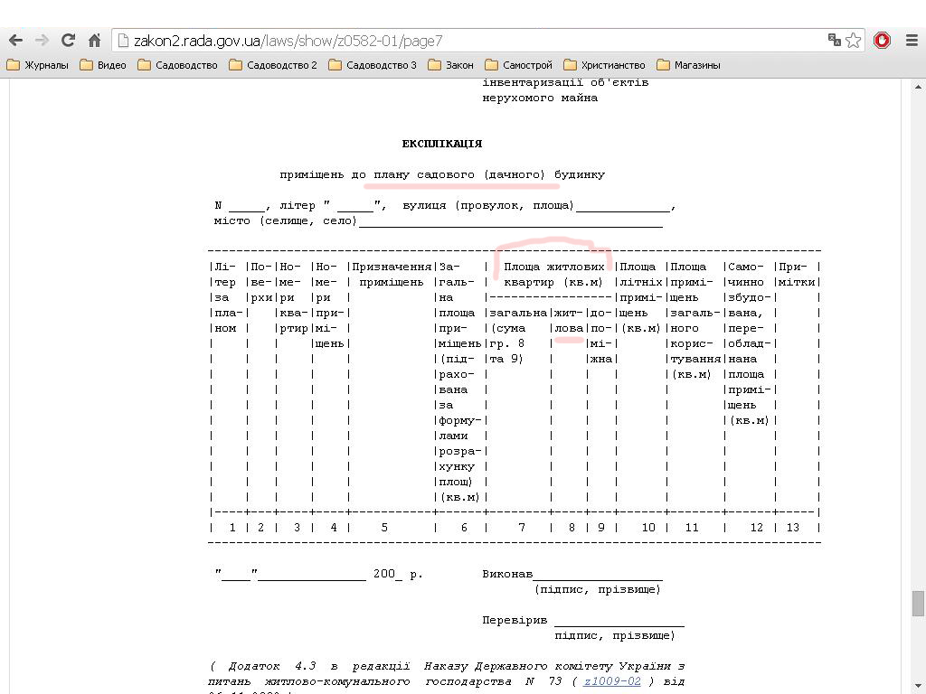Click the text 'плану садового (дачного)'
926x694 pixels.
click(x=459, y=174)
